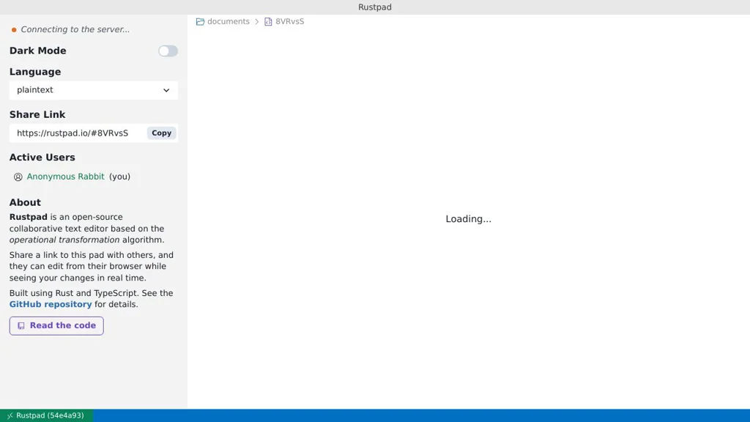The image size is (750, 422).
Task: Click the orange connection status dot
Action: pos(14,29)
